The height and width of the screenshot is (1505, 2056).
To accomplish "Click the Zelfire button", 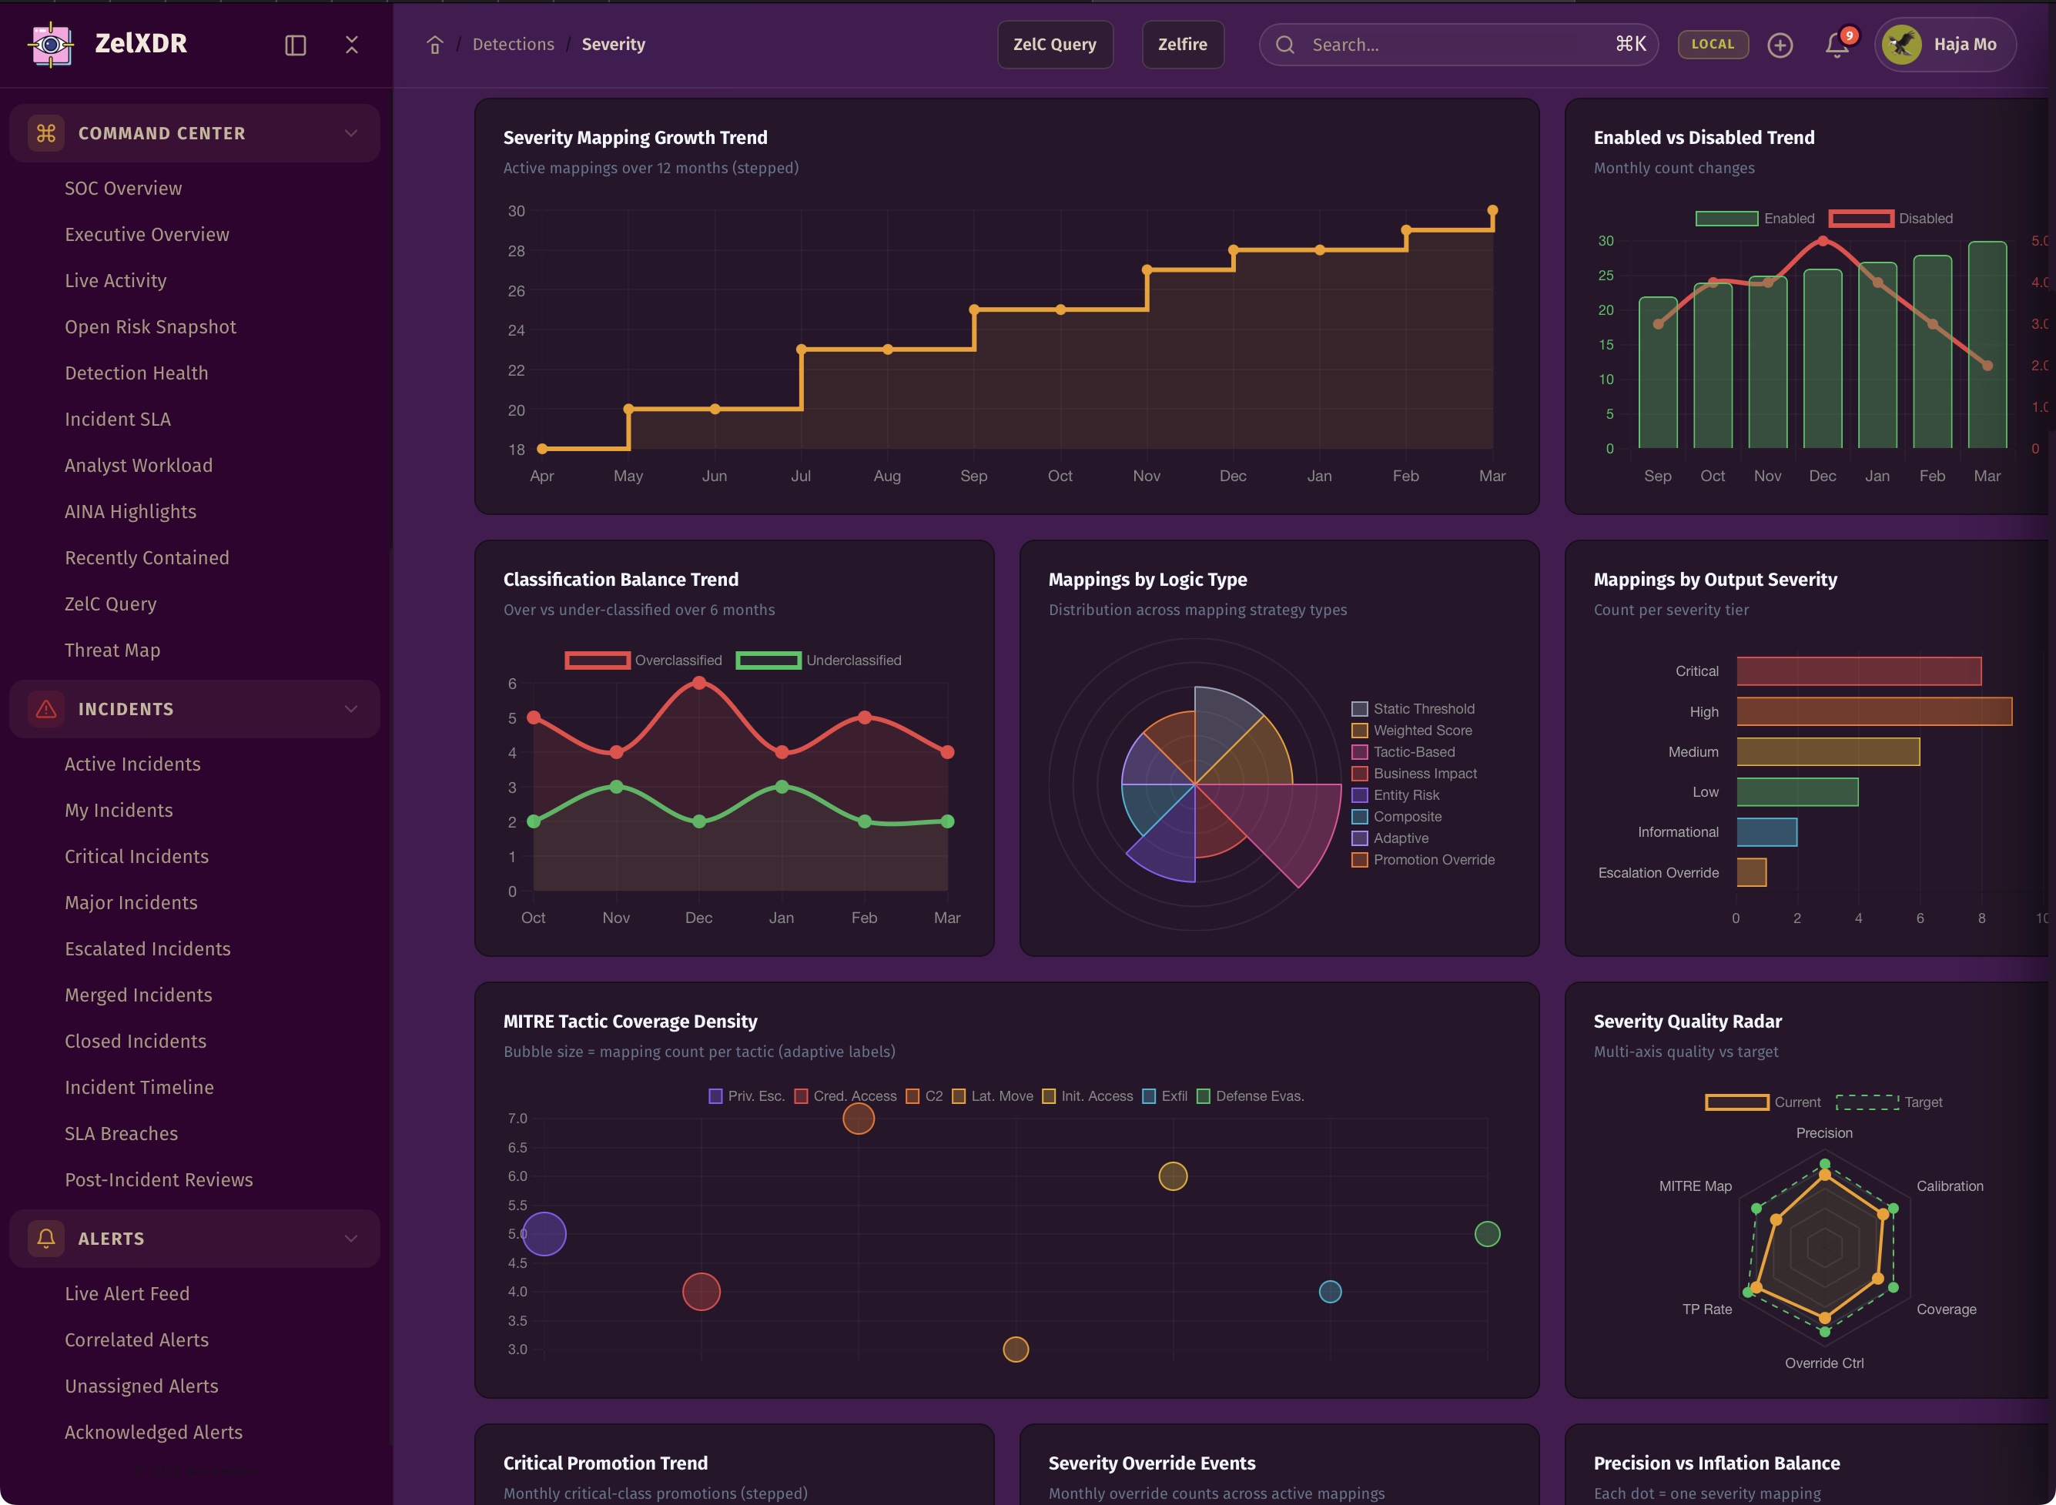I will (1182, 45).
